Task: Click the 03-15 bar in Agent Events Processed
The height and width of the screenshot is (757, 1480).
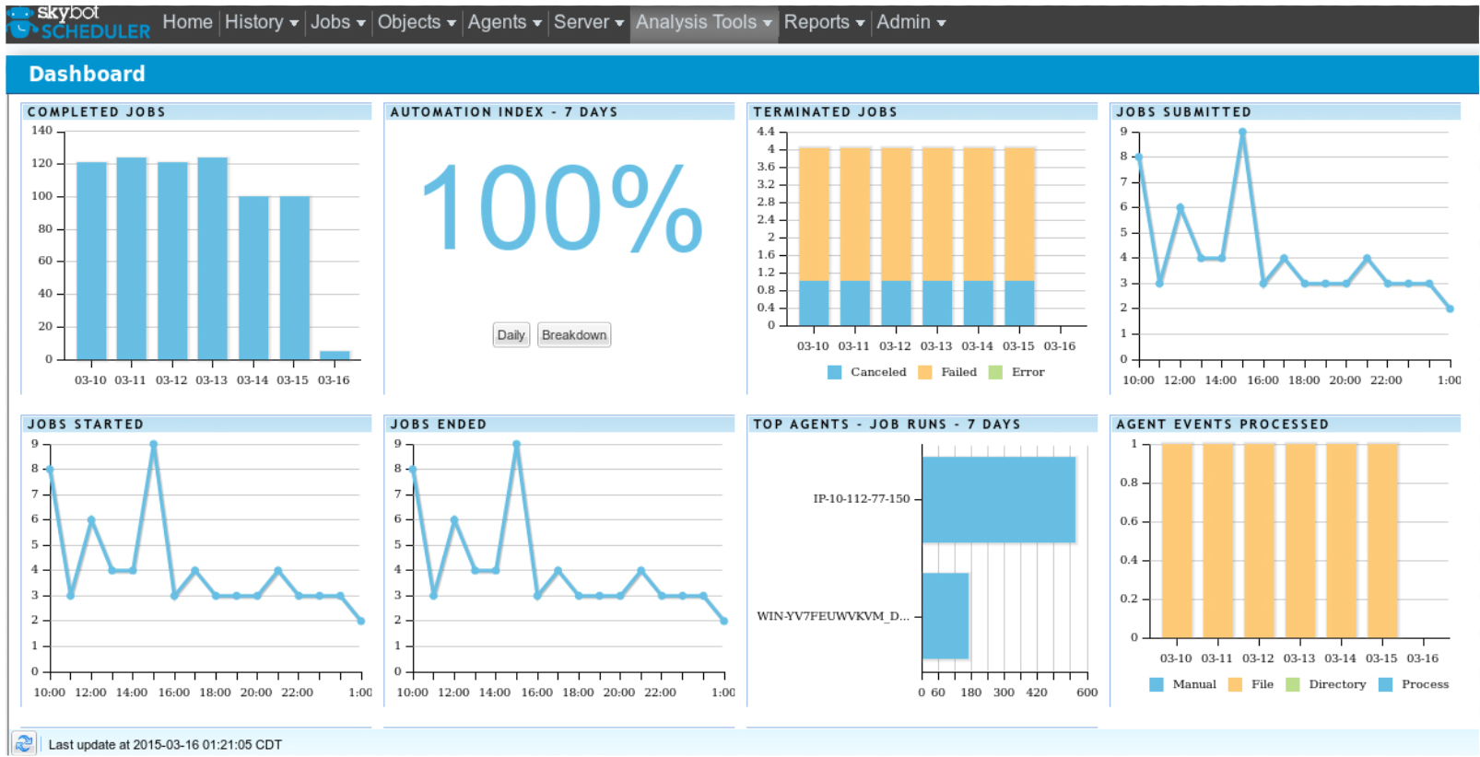Action: (1382, 541)
